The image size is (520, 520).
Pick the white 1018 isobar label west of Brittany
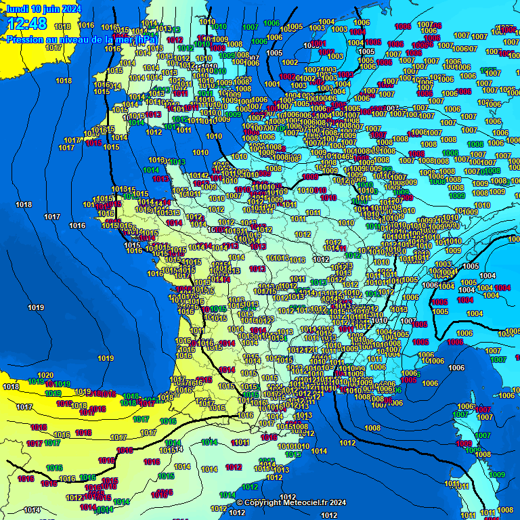point(24,204)
